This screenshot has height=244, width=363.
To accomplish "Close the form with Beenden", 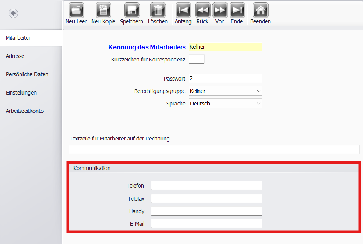I will [x=261, y=10].
